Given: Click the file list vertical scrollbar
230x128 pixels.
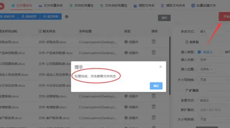Looking at the screenshot, I should click(x=170, y=66).
